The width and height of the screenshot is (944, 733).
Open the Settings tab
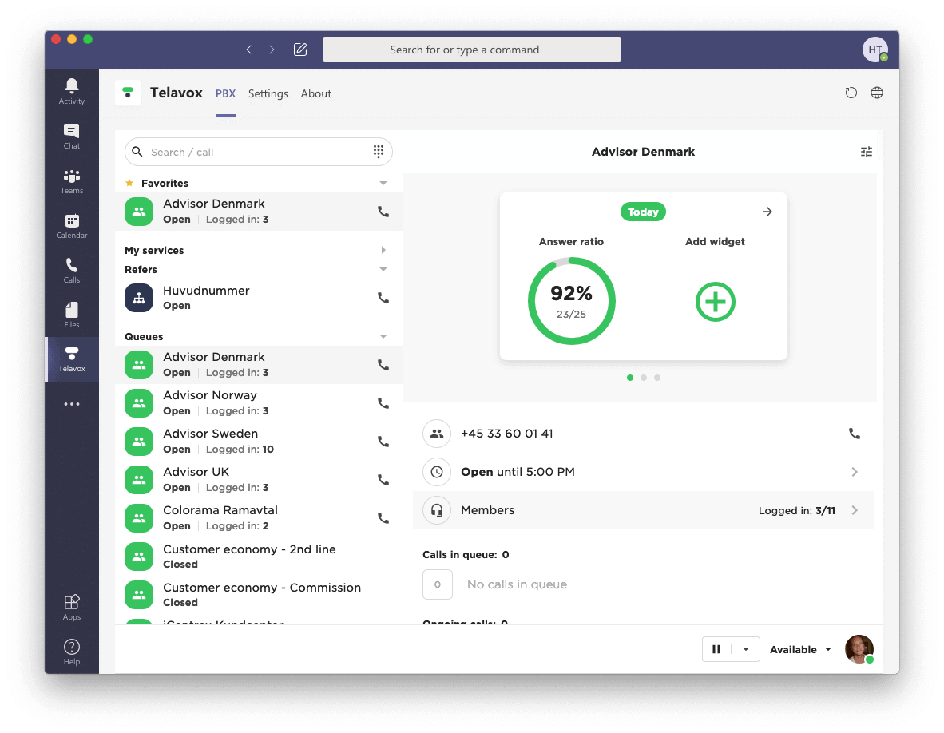pos(268,93)
